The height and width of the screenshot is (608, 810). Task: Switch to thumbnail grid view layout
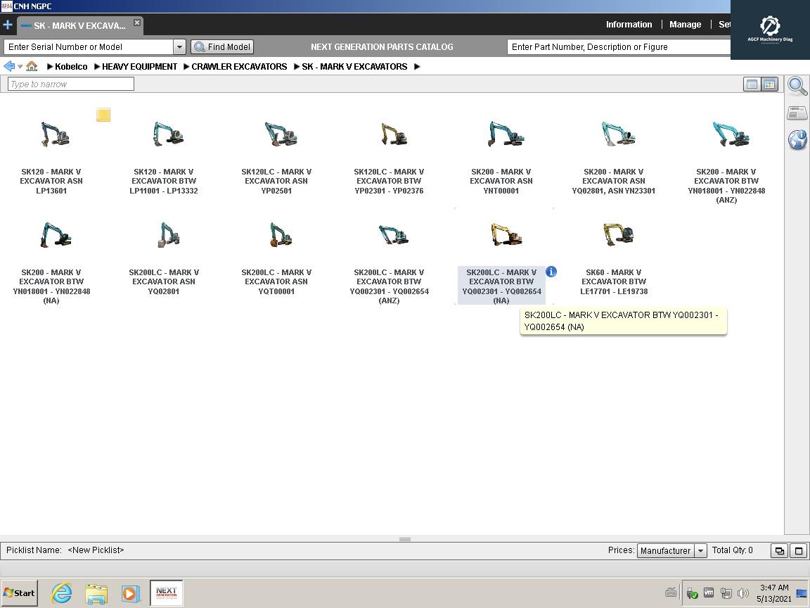pos(769,84)
